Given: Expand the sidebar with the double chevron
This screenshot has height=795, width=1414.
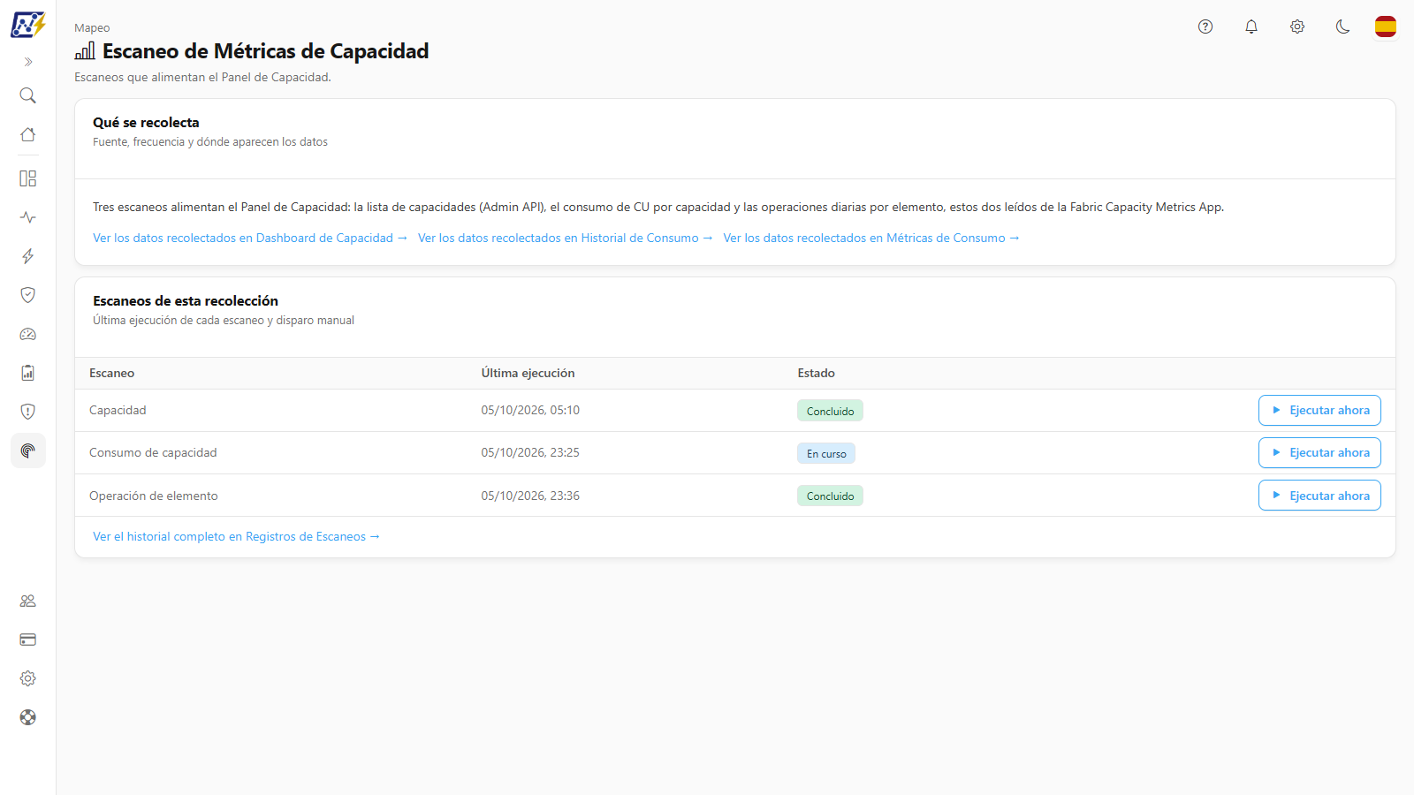Looking at the screenshot, I should (x=28, y=62).
